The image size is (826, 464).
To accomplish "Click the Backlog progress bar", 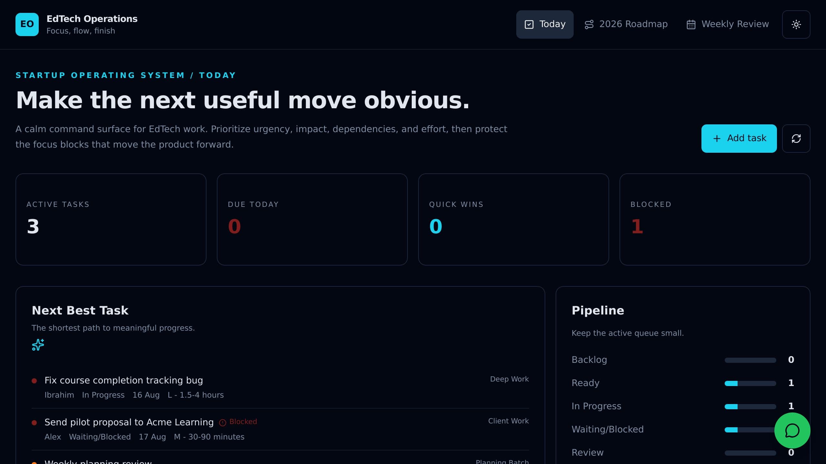I will click(x=750, y=360).
